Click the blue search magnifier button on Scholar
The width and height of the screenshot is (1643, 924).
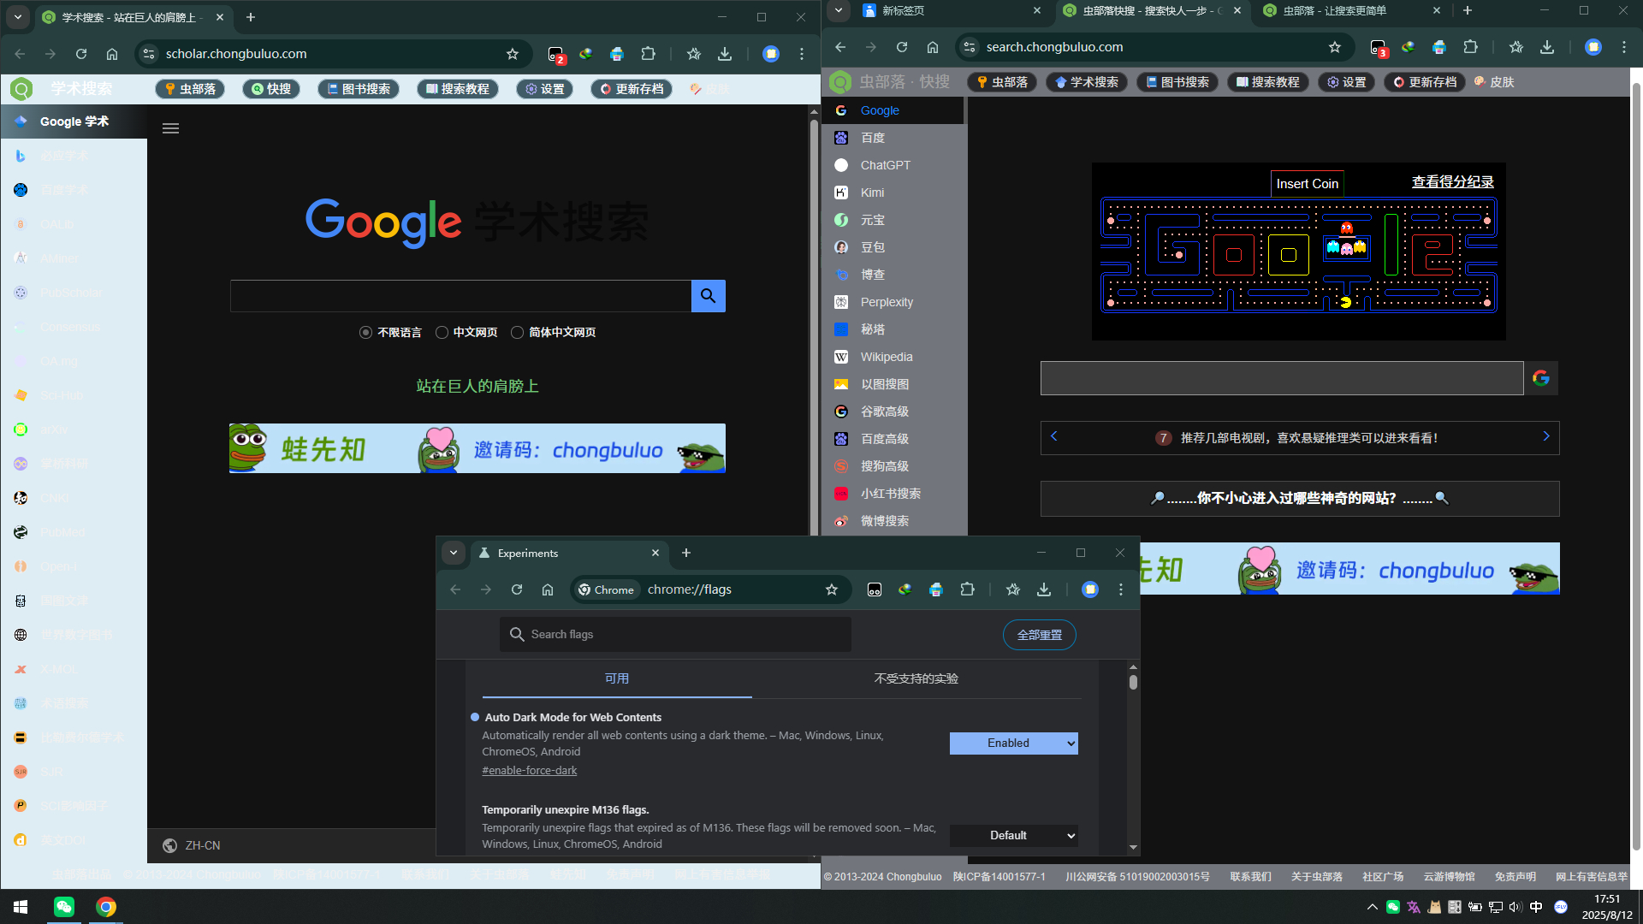coord(708,296)
